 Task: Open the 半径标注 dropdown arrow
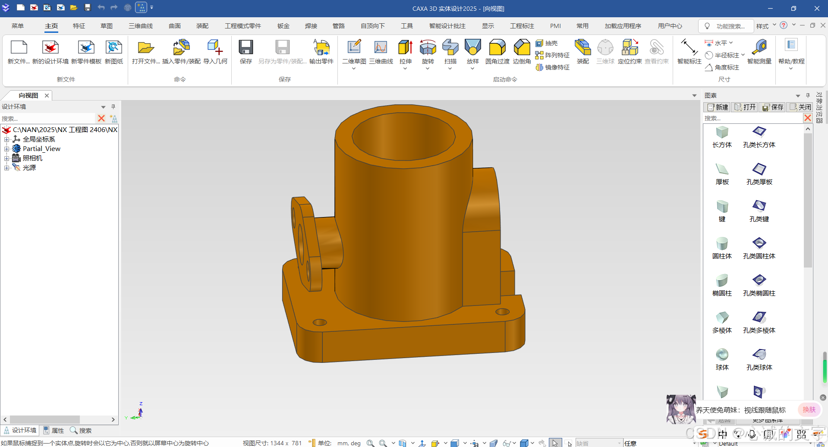[743, 55]
